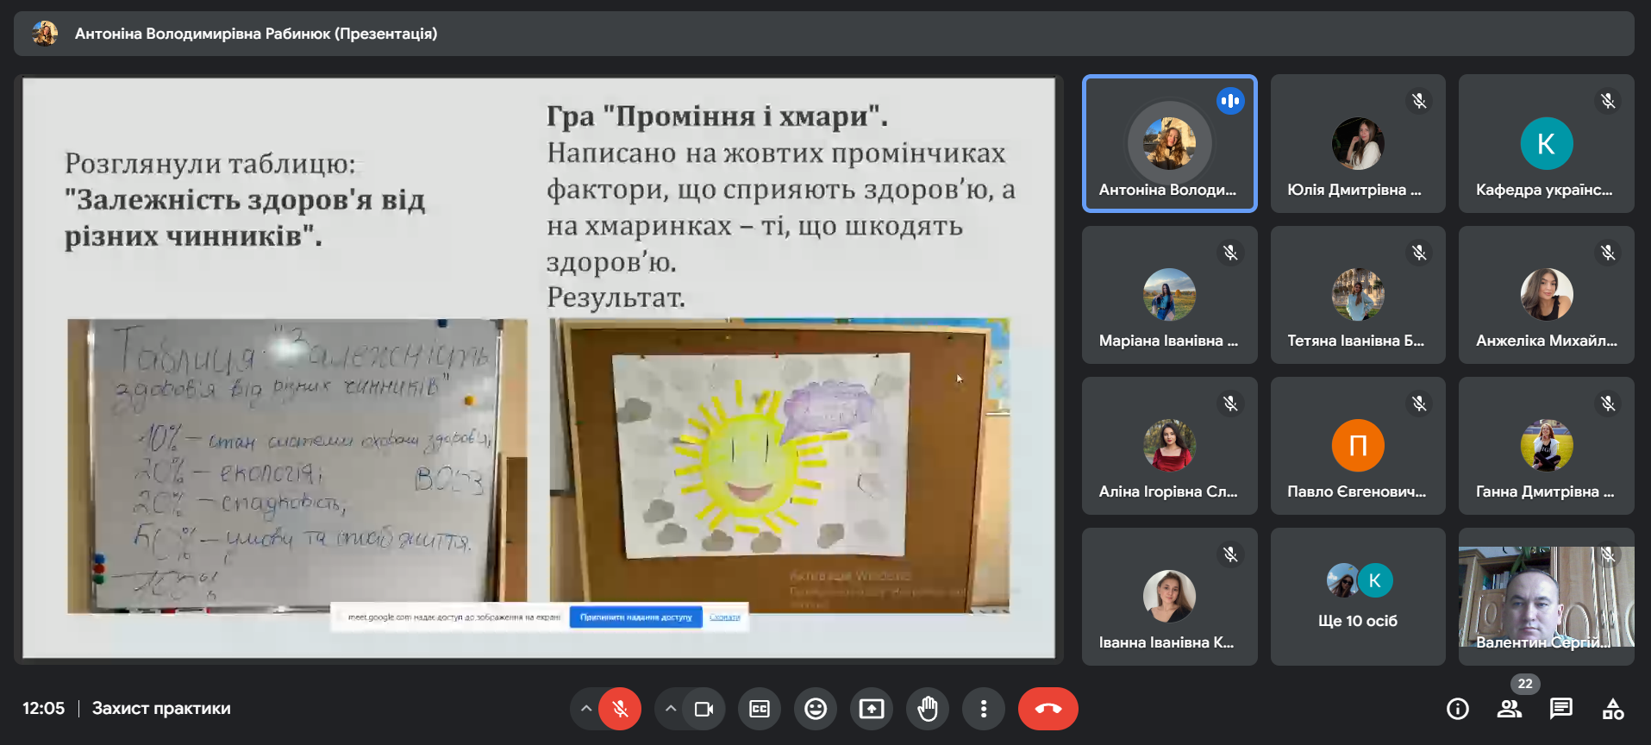Select Кафедра українс... participant tile
Viewport: 1651px width, 745px height.
(x=1547, y=143)
